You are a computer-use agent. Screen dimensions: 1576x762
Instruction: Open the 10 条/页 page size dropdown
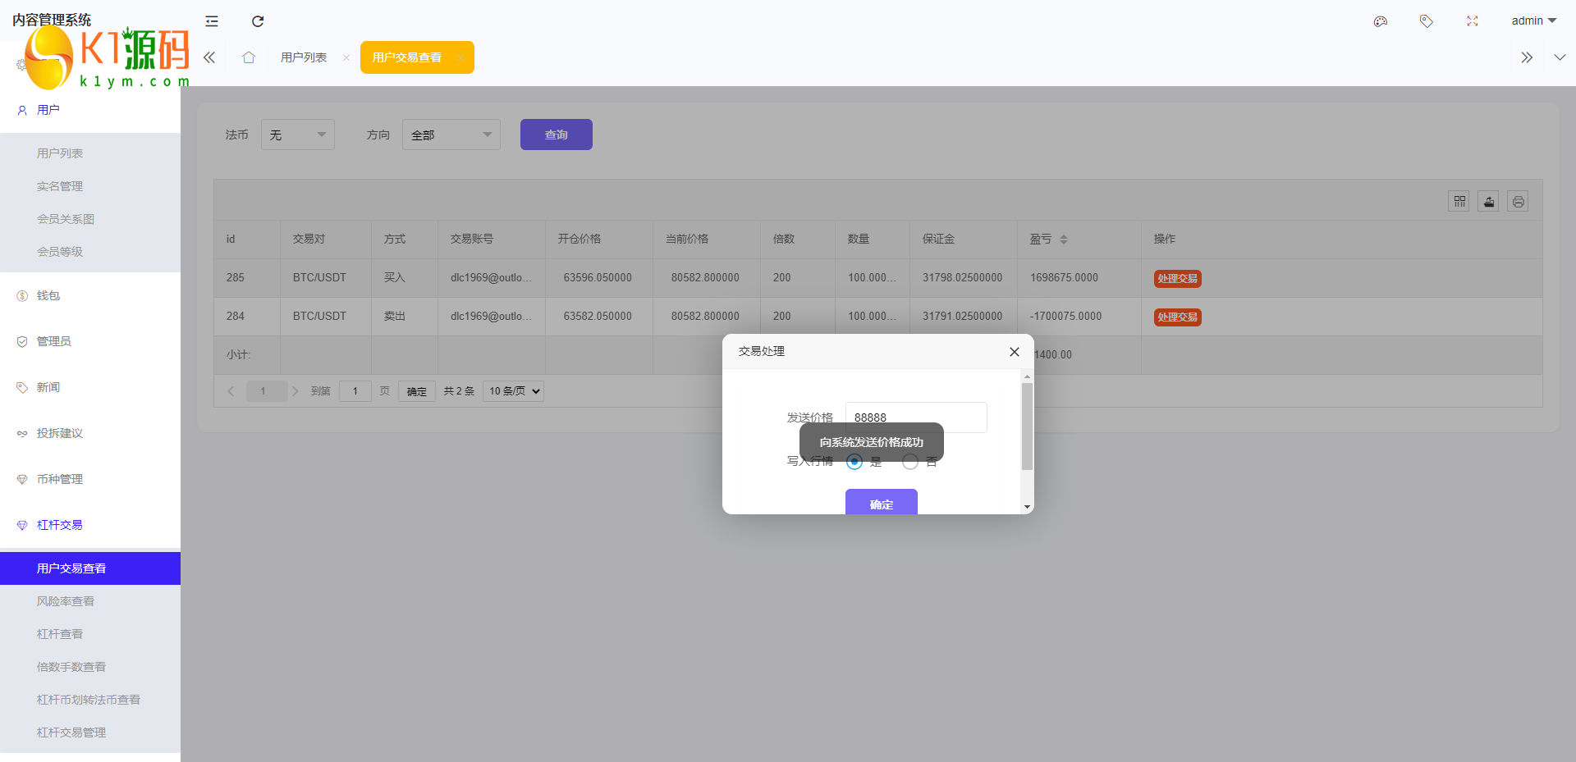coord(514,391)
